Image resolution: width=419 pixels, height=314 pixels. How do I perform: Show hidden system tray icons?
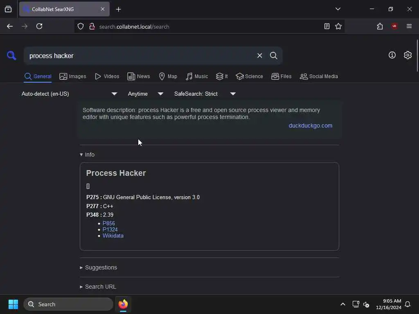(342, 304)
